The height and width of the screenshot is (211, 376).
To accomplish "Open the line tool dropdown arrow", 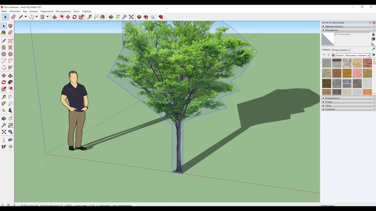I will click(26, 17).
